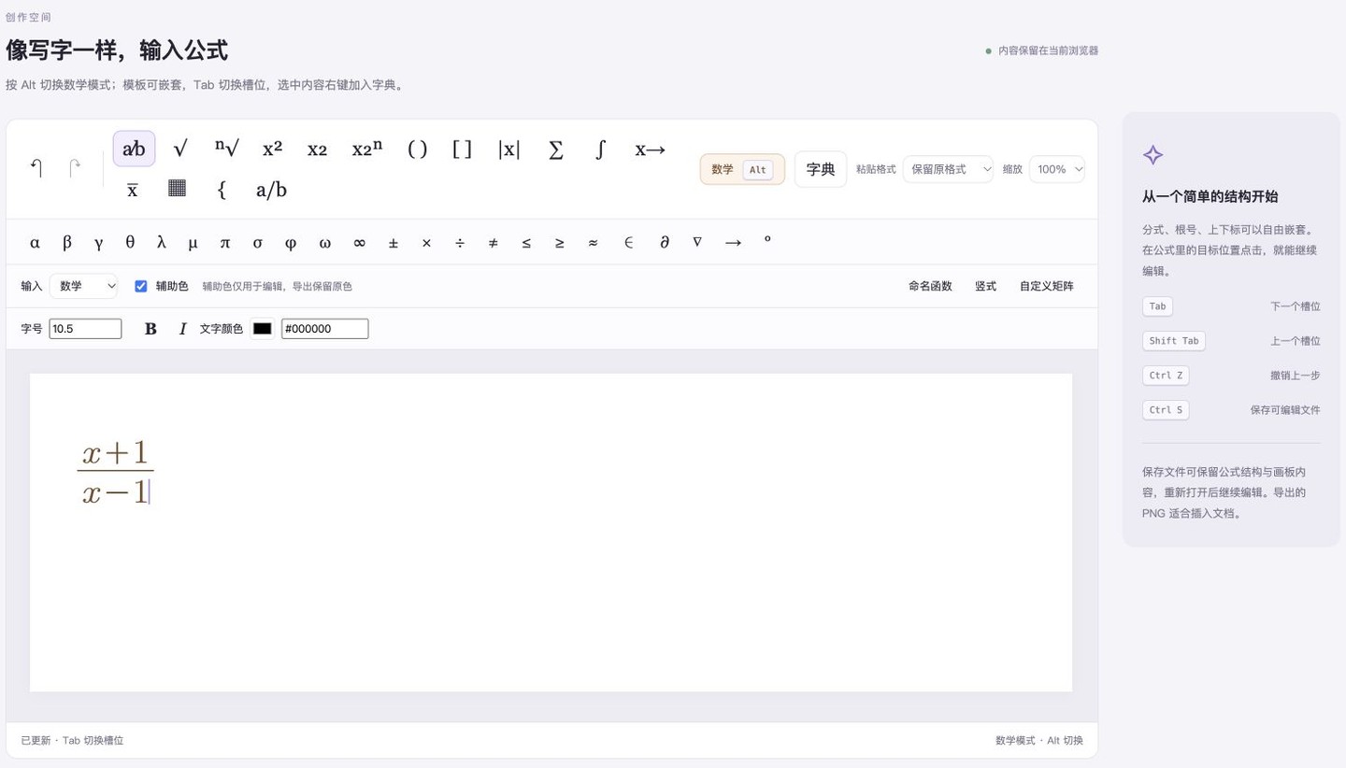Insert inline a/b slash fraction
Viewport: 1346px width, 768px height.
271,190
